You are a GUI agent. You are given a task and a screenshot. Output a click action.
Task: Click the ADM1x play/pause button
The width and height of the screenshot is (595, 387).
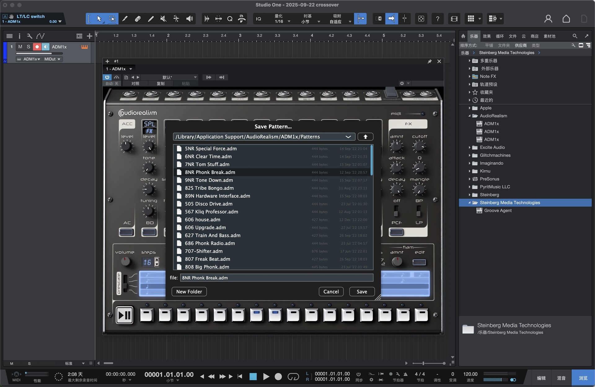pos(125,315)
